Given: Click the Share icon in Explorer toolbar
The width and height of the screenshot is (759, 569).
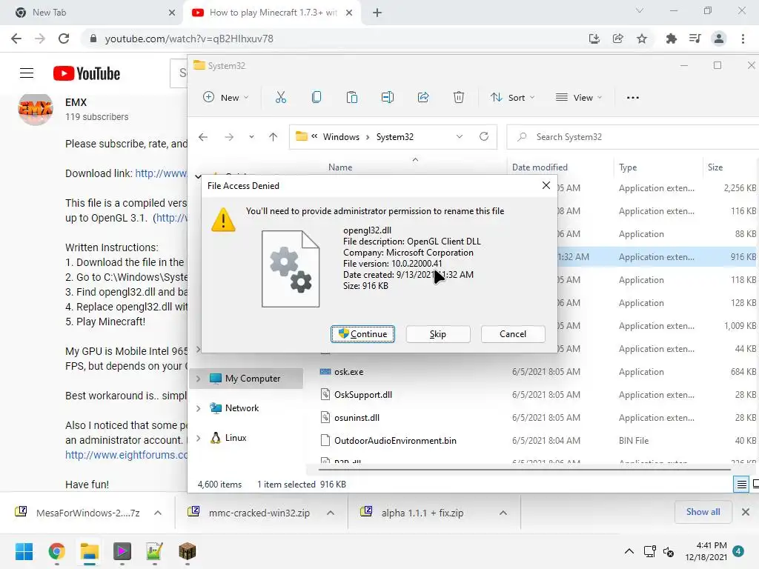Looking at the screenshot, I should 423,97.
